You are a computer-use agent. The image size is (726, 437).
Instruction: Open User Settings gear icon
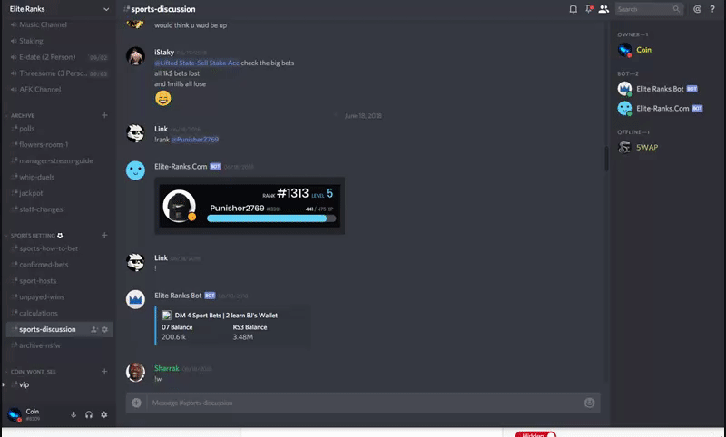point(104,415)
